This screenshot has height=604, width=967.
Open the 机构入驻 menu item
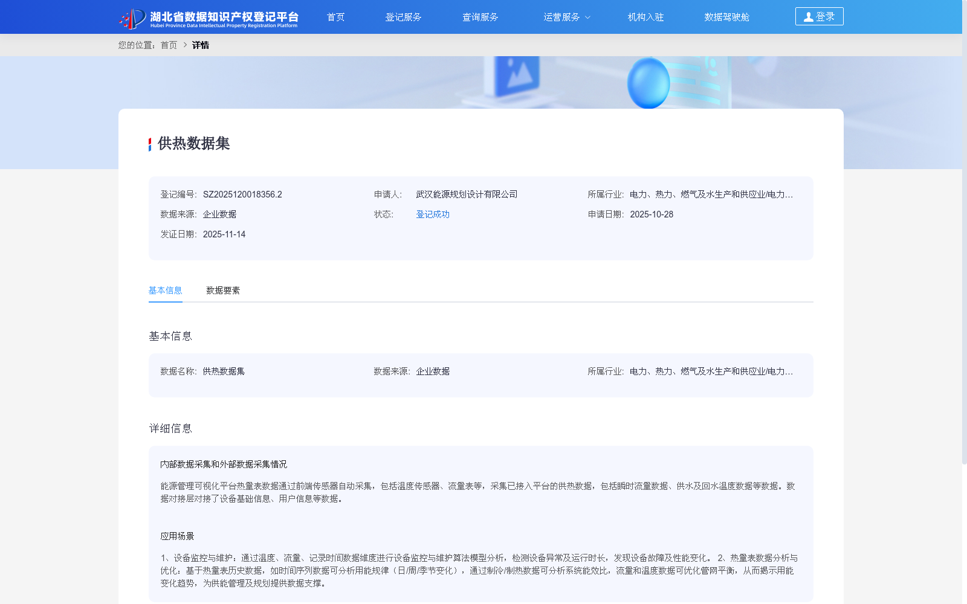click(645, 17)
